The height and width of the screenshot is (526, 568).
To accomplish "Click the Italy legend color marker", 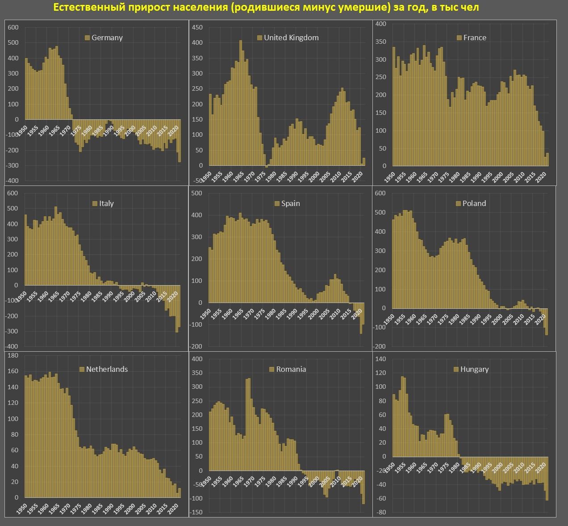I will [95, 204].
